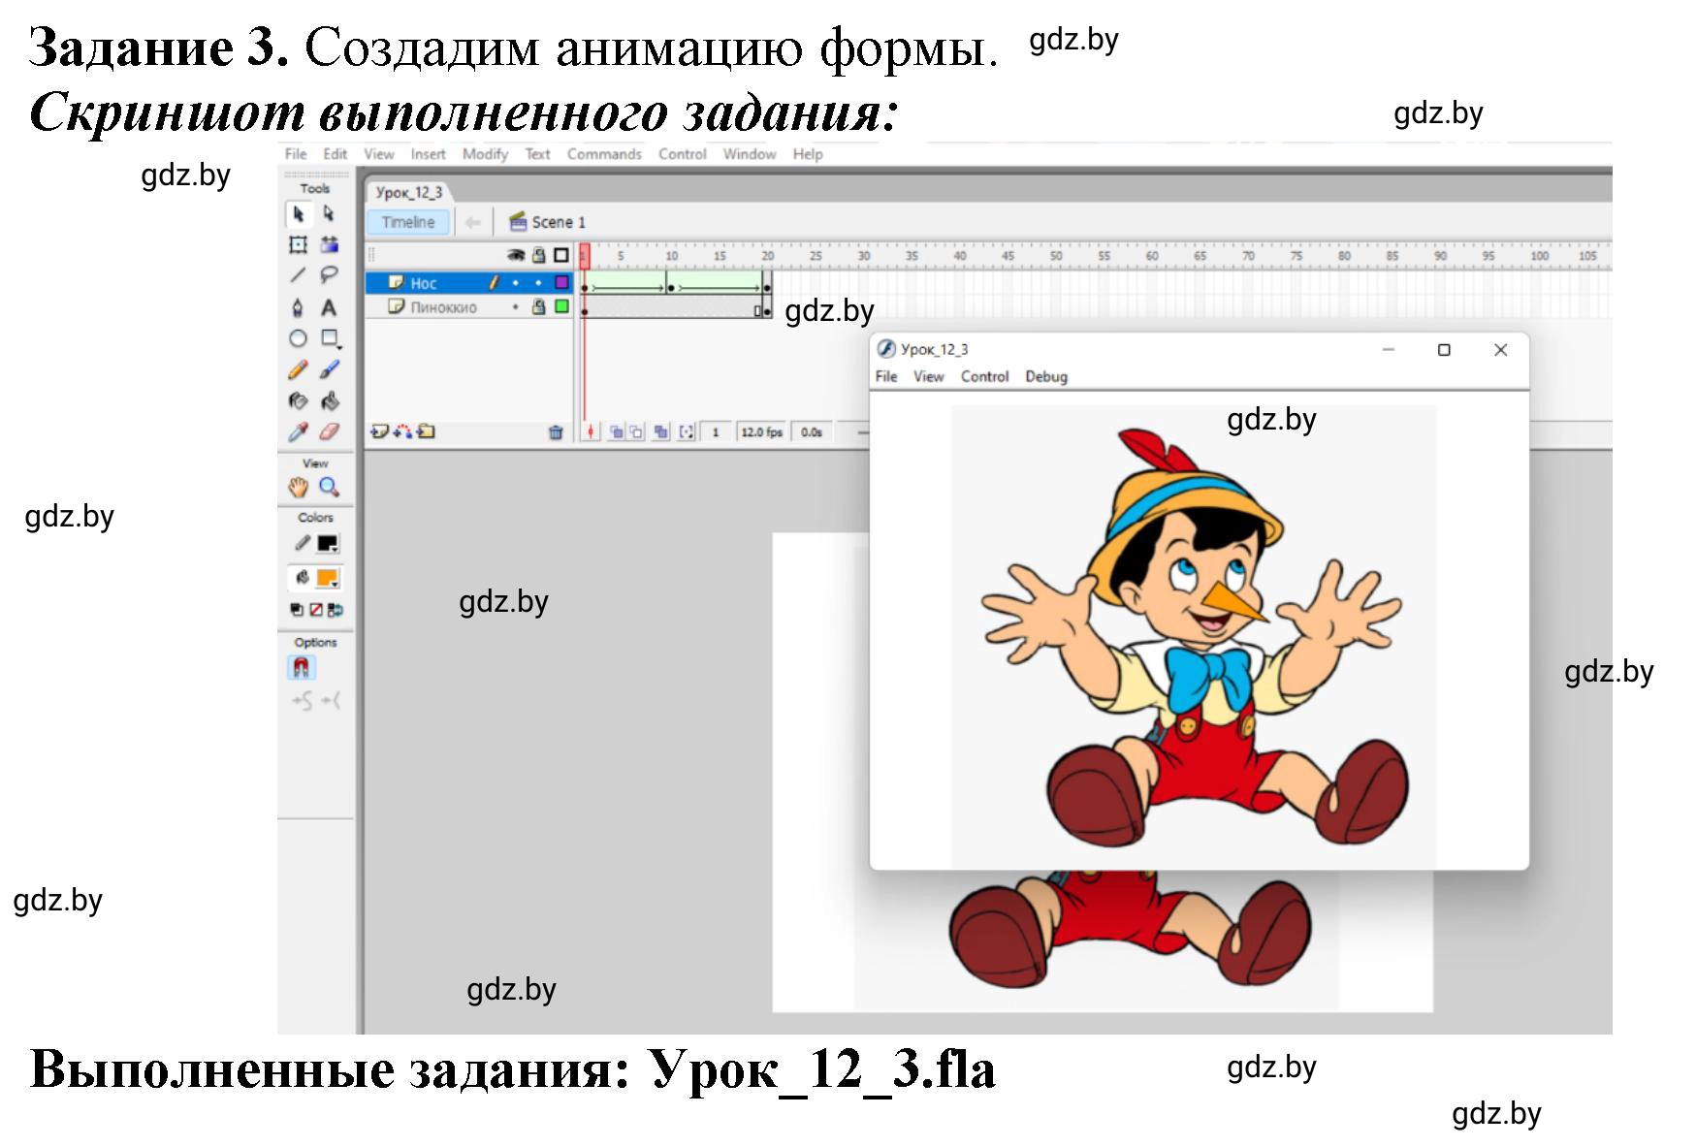The width and height of the screenshot is (1696, 1147).
Task: Select the Ink Bottle tool
Action: (299, 400)
